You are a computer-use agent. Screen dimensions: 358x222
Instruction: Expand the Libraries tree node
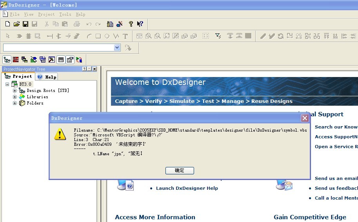point(15,97)
